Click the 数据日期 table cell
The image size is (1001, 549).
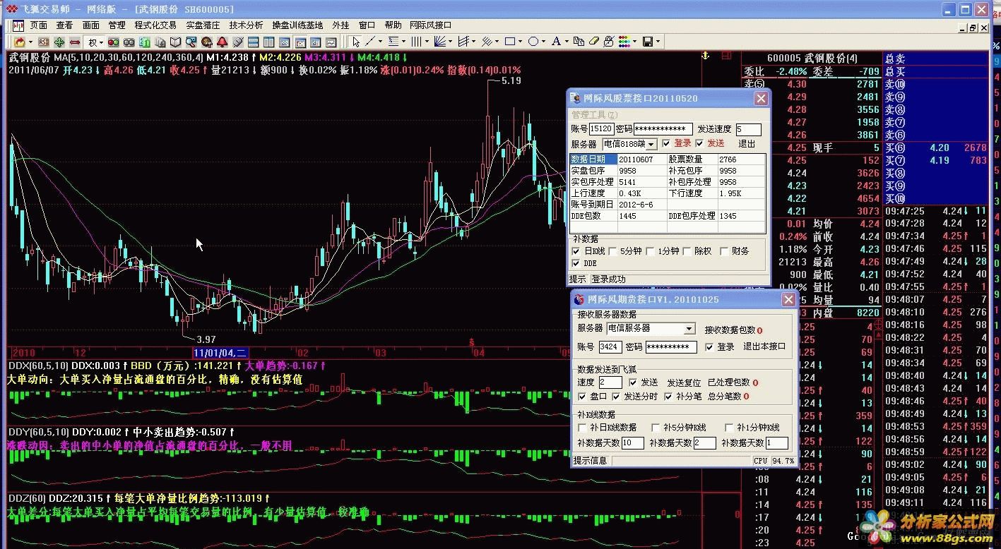point(593,159)
